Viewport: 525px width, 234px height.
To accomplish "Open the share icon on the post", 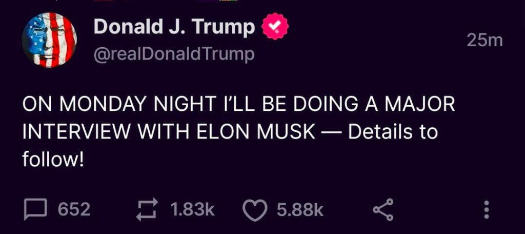I will (x=383, y=210).
